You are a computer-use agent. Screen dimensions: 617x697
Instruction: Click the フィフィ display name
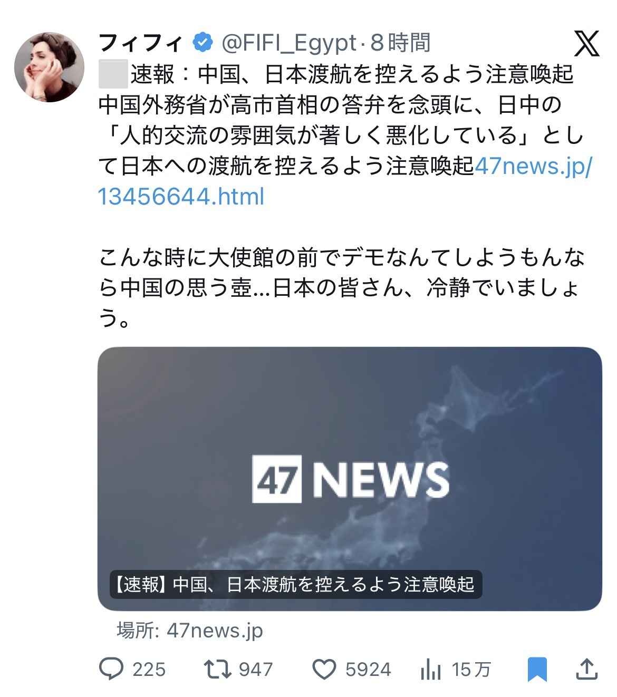tap(141, 43)
